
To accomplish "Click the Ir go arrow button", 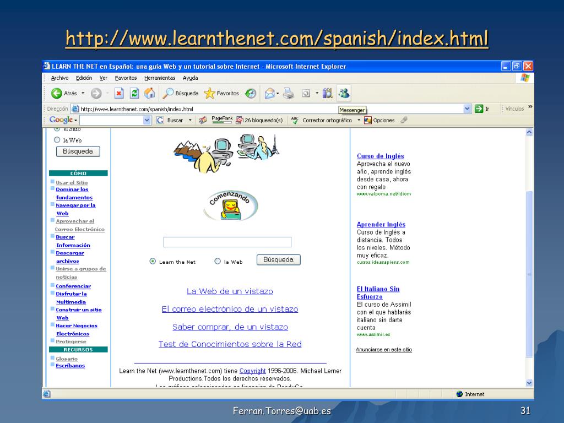I will click(482, 109).
